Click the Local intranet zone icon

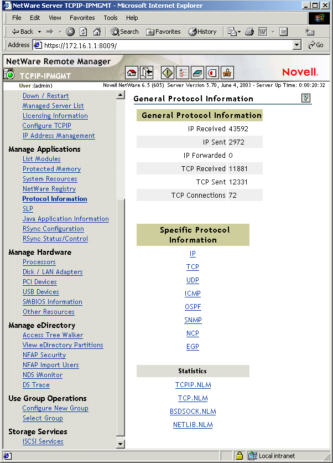(252, 456)
